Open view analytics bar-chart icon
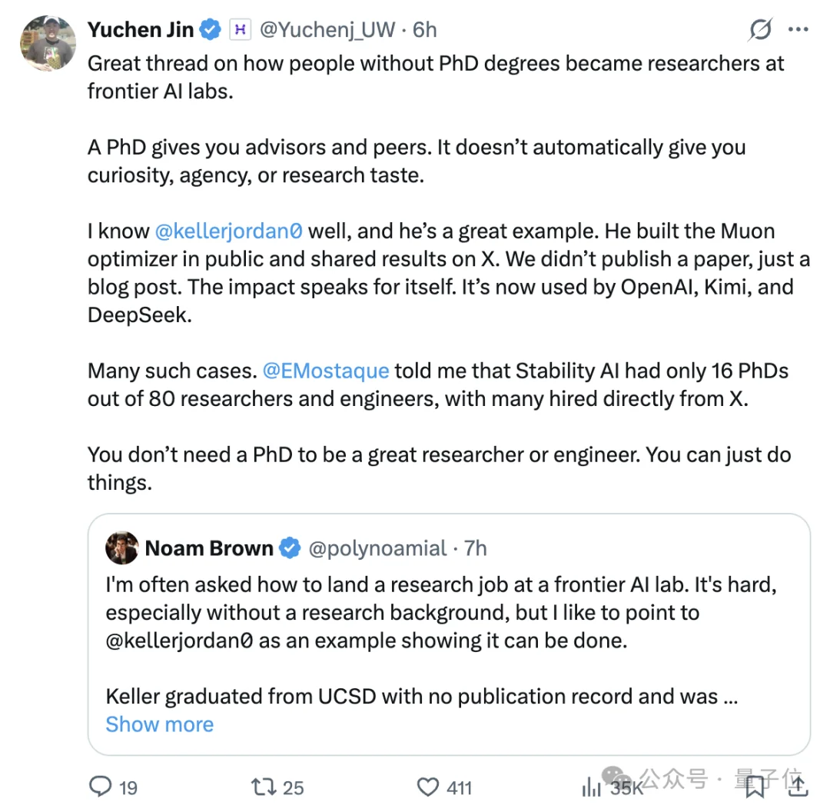830x812 pixels. [592, 787]
